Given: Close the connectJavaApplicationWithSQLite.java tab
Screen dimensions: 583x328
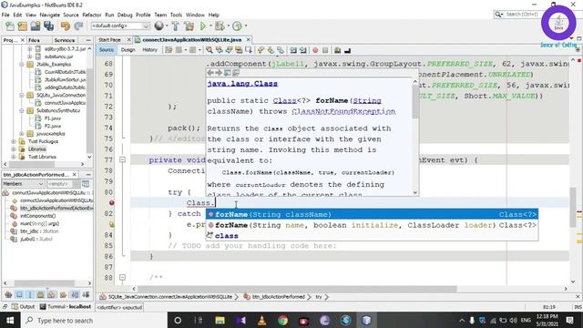Looking at the screenshot, I should 248,39.
